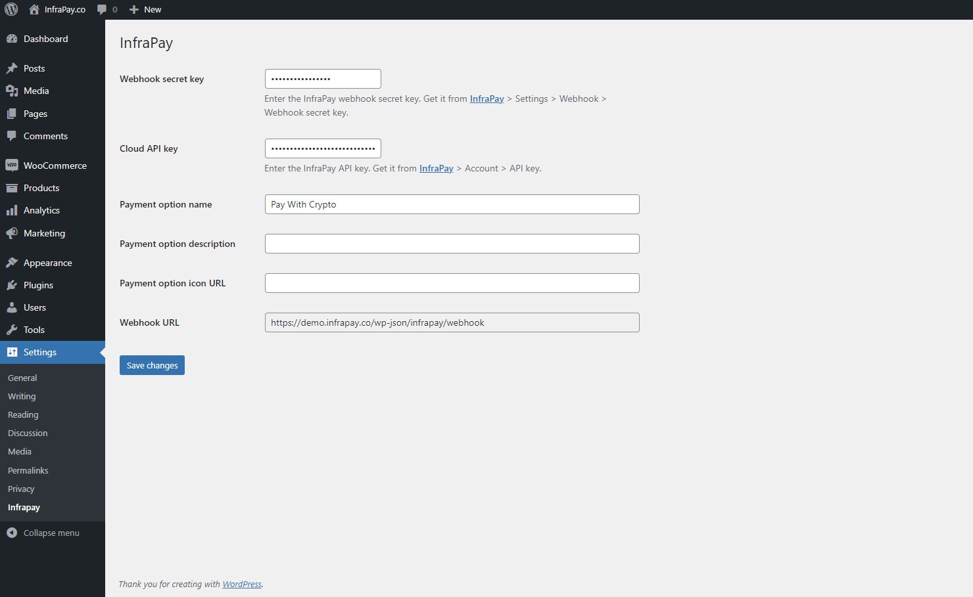Open the Users menu label

point(35,307)
